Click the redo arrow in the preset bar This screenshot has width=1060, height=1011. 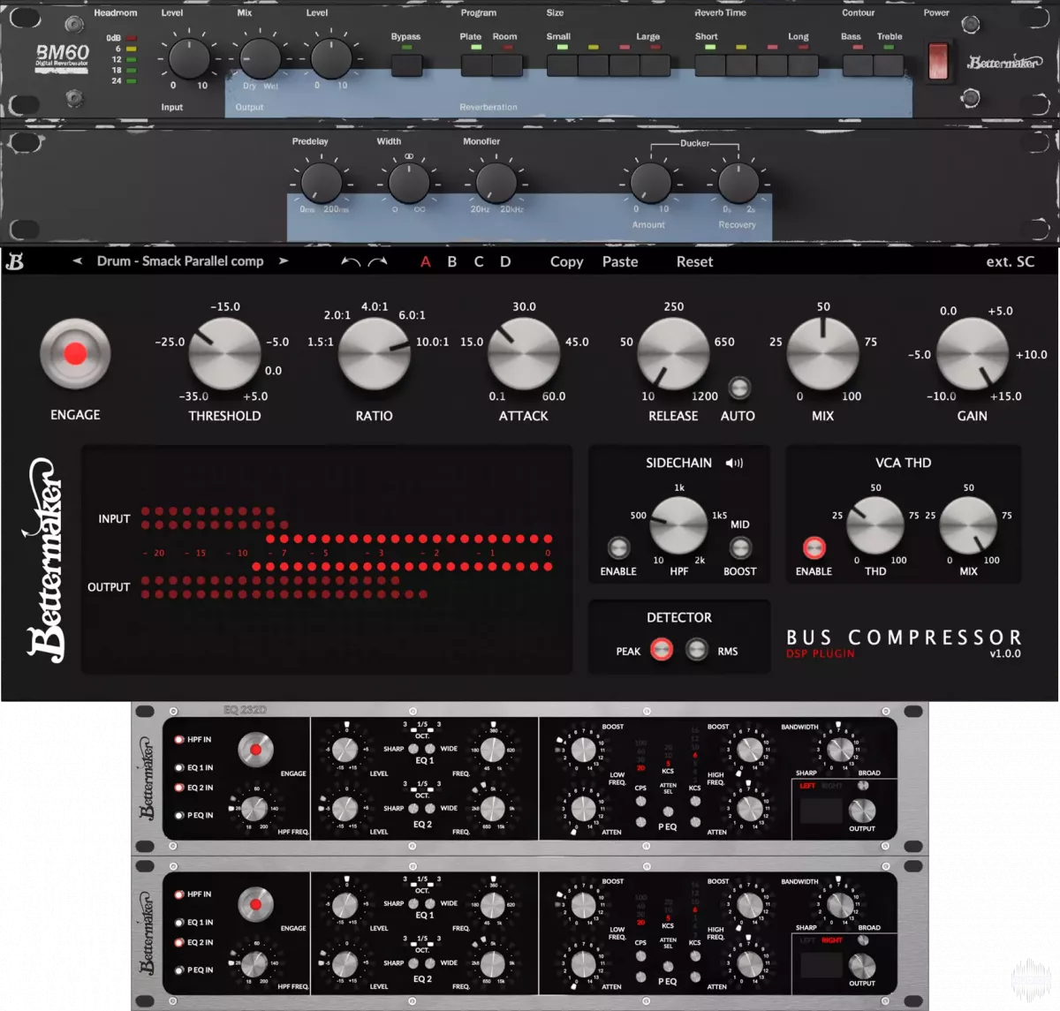coord(376,260)
